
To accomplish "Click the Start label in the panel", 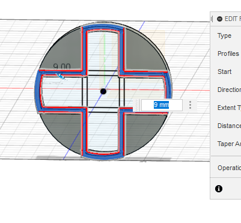I will pyautogui.click(x=224, y=72).
